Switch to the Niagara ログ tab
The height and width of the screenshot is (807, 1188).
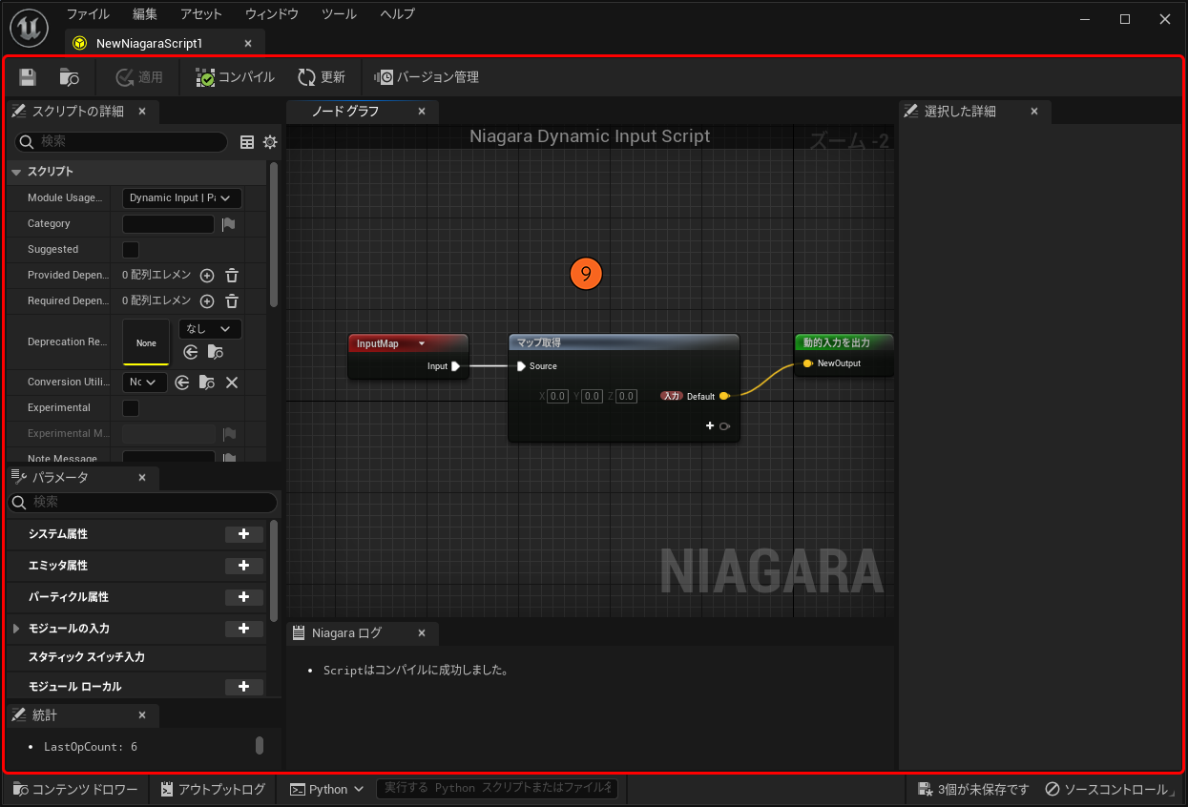tap(345, 633)
